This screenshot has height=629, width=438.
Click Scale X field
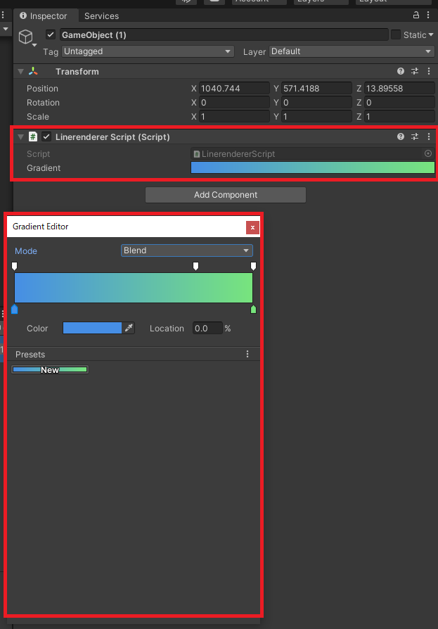pos(234,116)
